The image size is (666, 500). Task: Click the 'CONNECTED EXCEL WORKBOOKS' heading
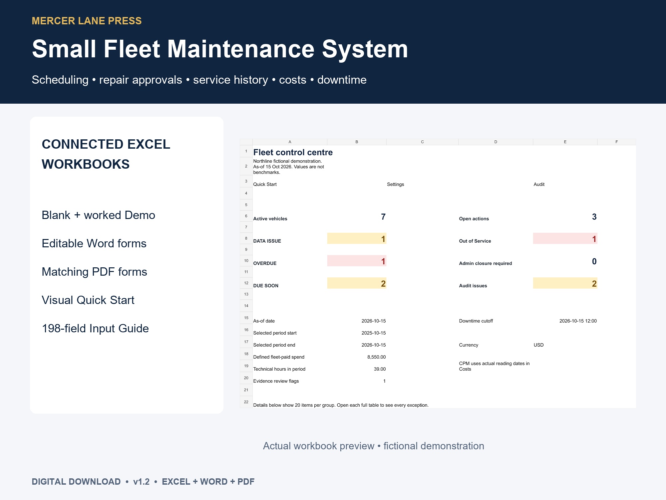tap(106, 154)
